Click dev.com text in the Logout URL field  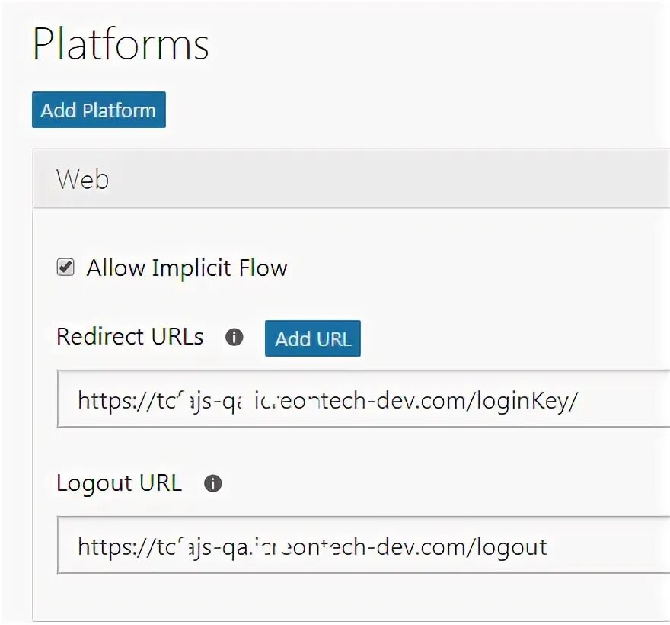click(430, 546)
